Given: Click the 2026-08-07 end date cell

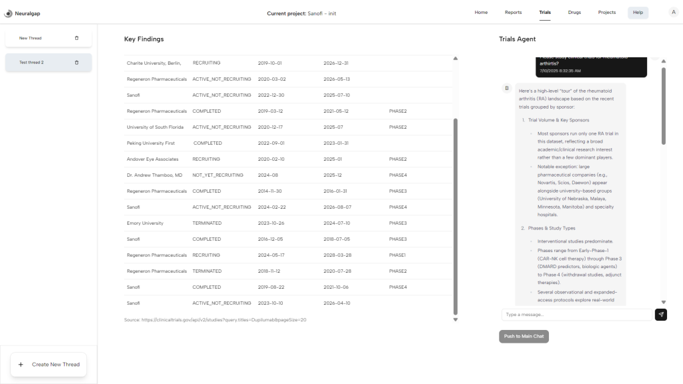Looking at the screenshot, I should click(337, 207).
